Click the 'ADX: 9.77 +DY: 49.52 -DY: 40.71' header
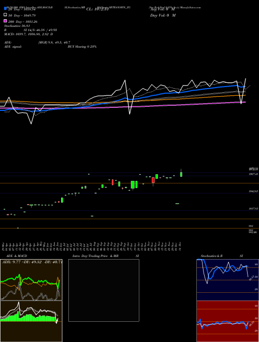 pyautogui.click(x=32, y=262)
